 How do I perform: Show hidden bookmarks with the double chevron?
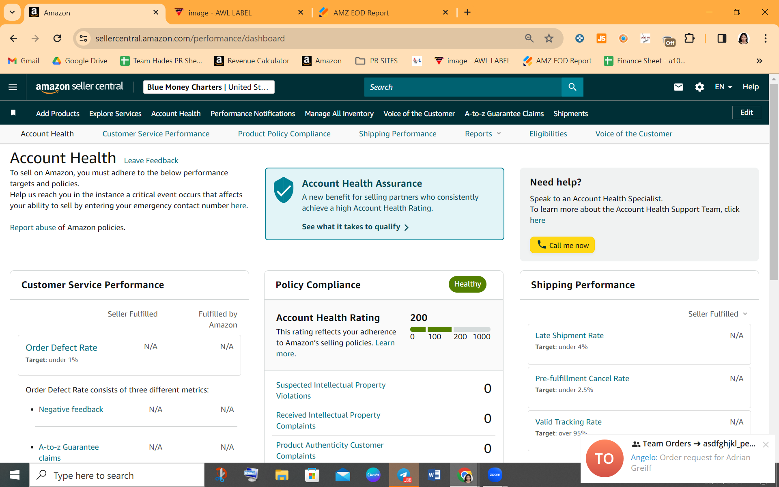tap(760, 61)
